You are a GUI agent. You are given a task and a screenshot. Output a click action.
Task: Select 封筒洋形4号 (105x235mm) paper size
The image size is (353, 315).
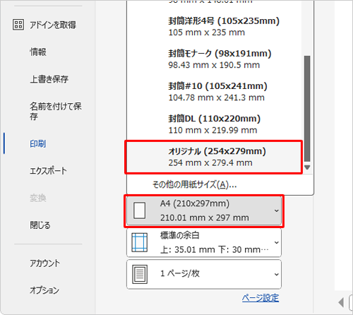click(215, 27)
